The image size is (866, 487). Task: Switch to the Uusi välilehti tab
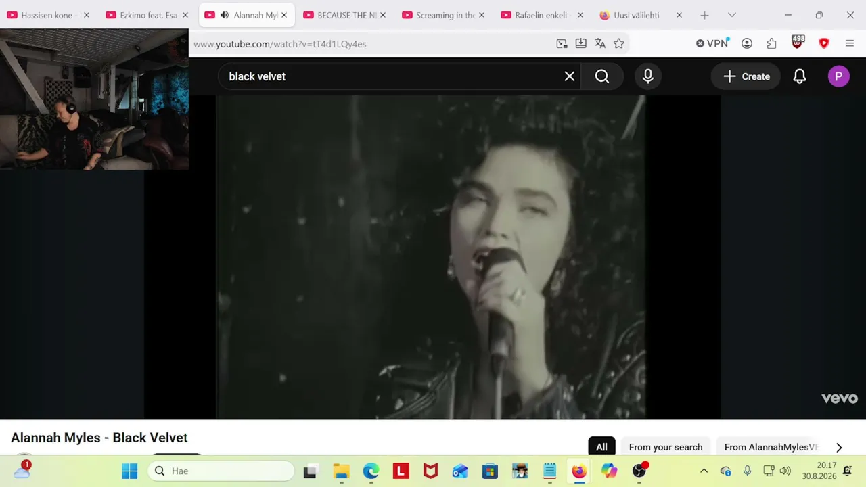641,15
